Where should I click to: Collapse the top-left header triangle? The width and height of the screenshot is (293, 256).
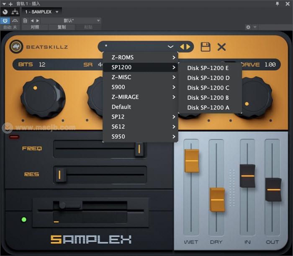click(x=4, y=4)
